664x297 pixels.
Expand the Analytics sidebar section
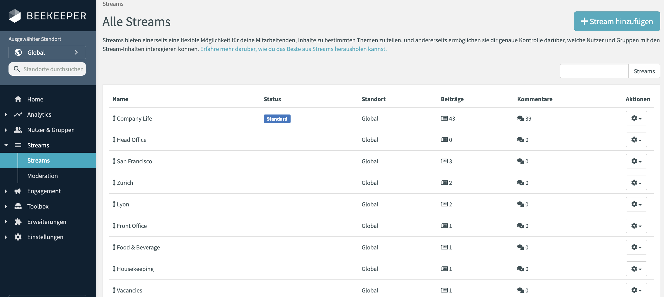pos(6,114)
